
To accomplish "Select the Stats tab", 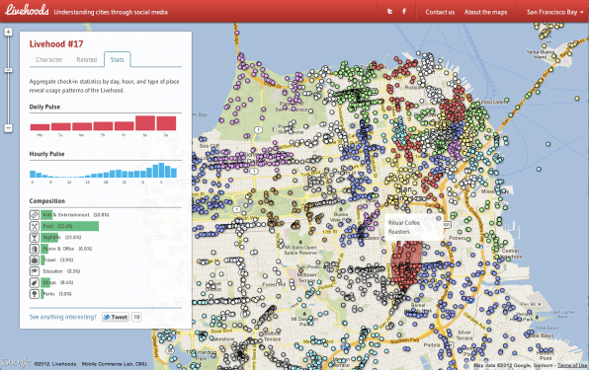I will point(118,59).
